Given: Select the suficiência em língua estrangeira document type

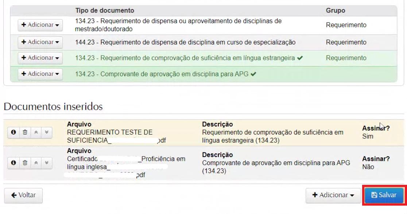Looking at the screenshot, I should 185,58.
